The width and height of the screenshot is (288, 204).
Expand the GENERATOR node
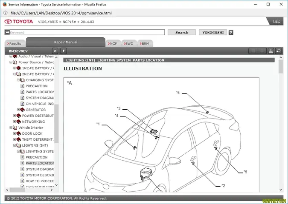[x=18, y=110]
